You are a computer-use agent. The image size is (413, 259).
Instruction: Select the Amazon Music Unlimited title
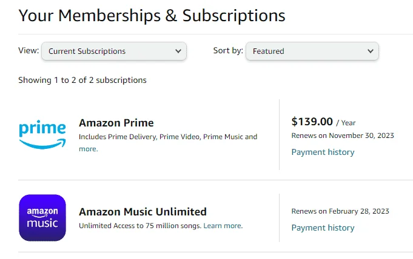143,212
